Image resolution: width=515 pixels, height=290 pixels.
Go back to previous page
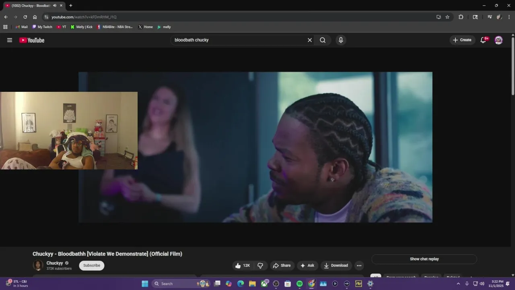[6, 17]
